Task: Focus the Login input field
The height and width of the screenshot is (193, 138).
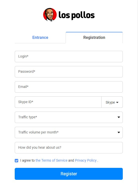Action: point(69,57)
